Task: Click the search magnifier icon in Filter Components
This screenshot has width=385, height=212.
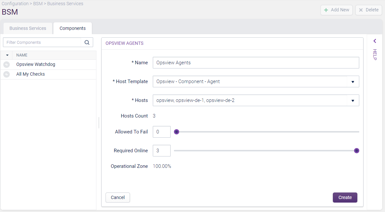Action: pos(87,42)
